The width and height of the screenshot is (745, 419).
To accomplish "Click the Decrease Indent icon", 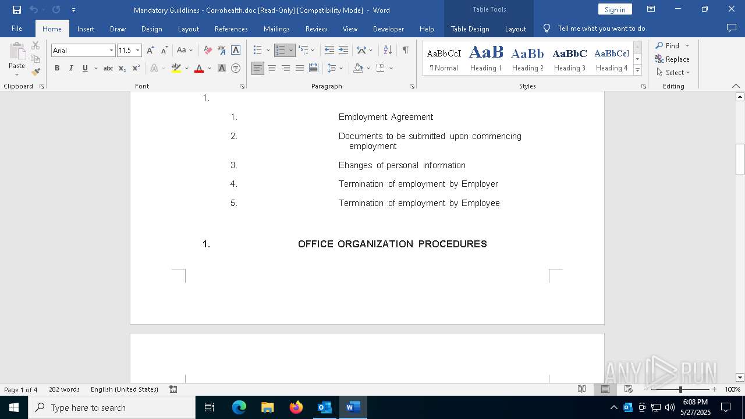I will click(x=329, y=51).
